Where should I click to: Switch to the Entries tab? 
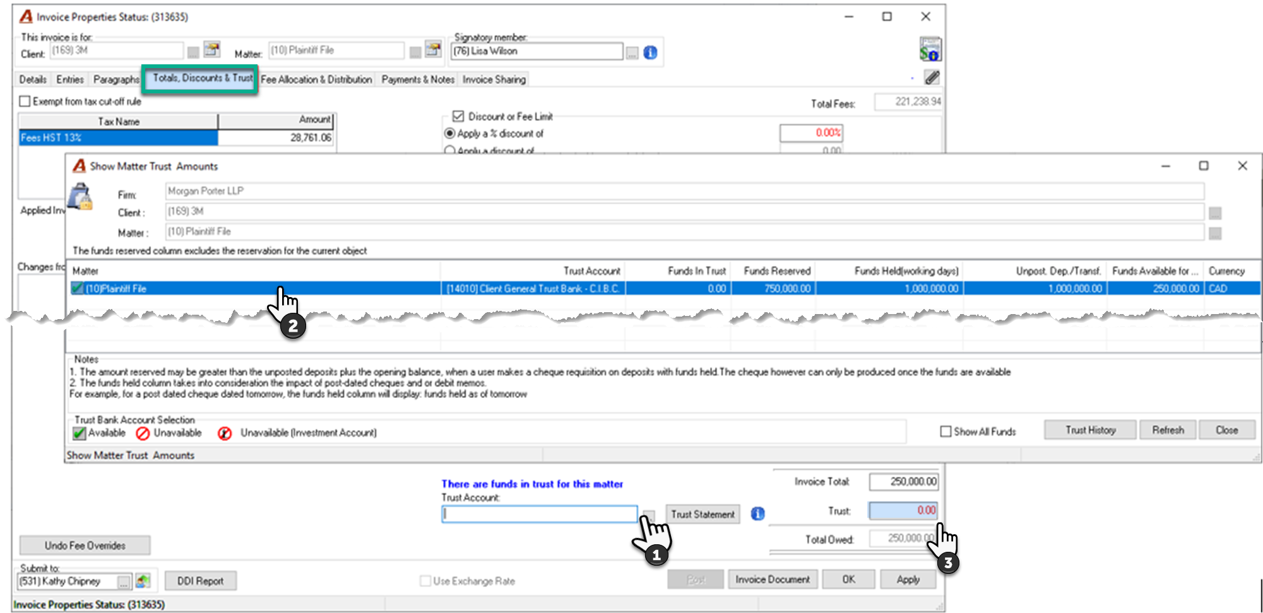[70, 79]
